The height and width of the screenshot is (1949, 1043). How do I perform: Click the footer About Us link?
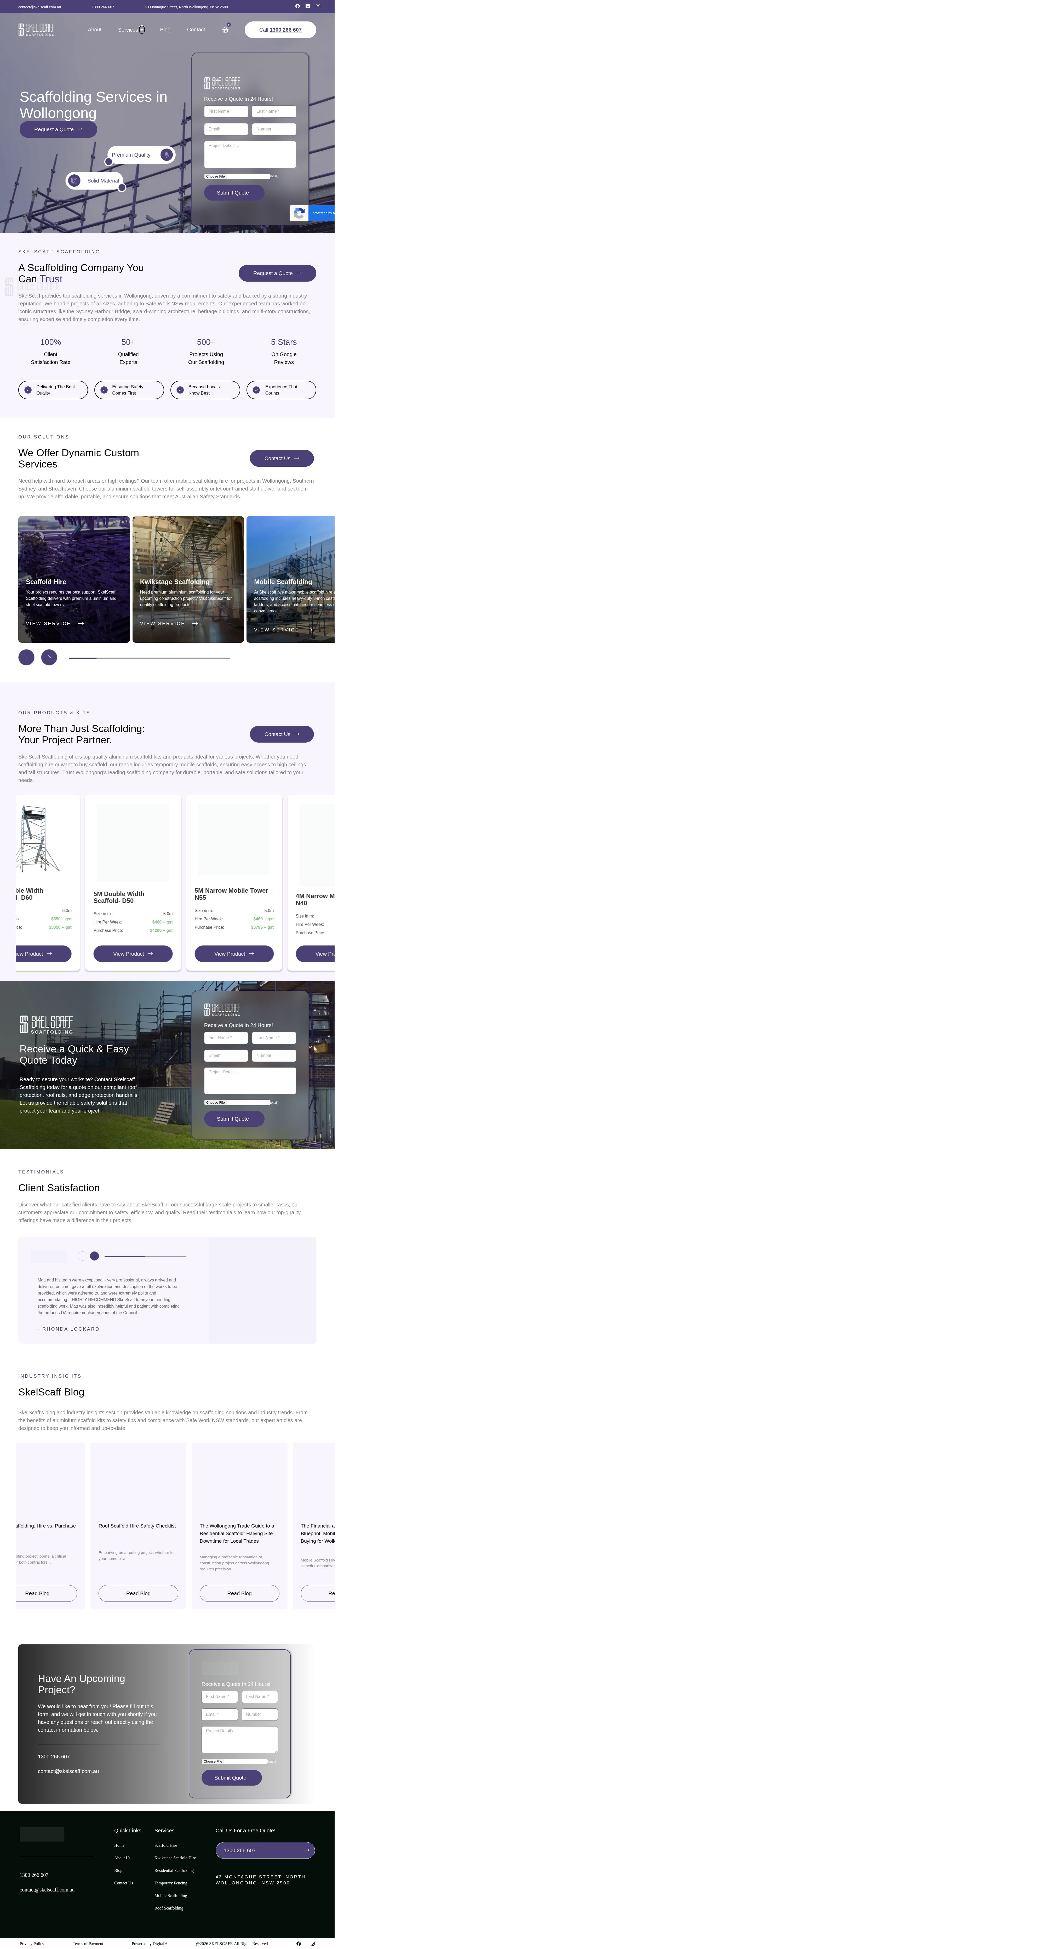click(x=123, y=1858)
